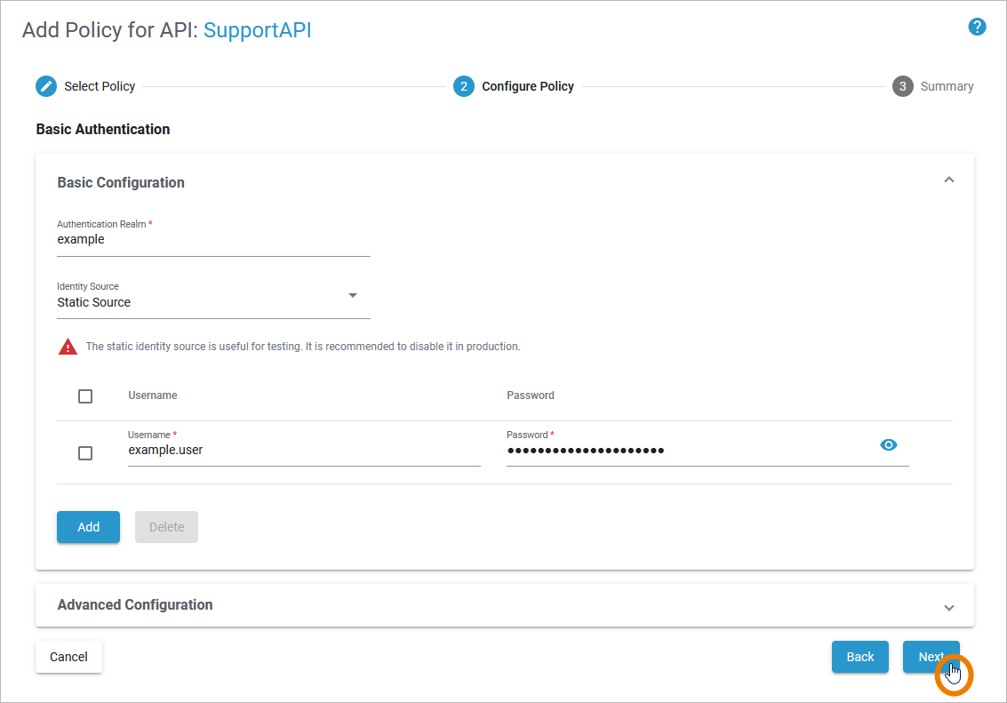Cancel the policy creation
Image resolution: width=1007 pixels, height=703 pixels.
(x=68, y=657)
